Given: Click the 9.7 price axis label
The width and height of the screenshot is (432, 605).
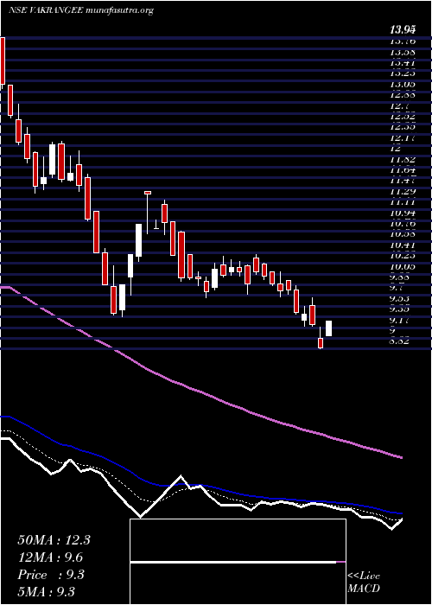Looking at the screenshot, I should coord(398,288).
